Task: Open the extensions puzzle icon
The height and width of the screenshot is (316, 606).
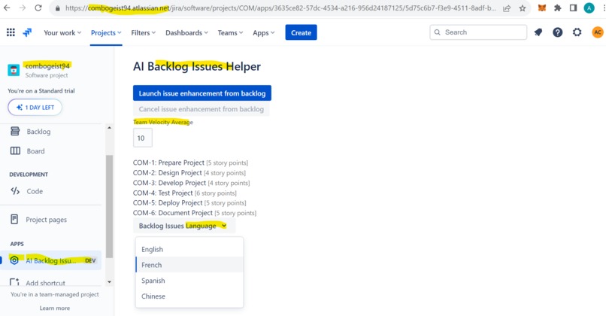Action: pos(558,8)
